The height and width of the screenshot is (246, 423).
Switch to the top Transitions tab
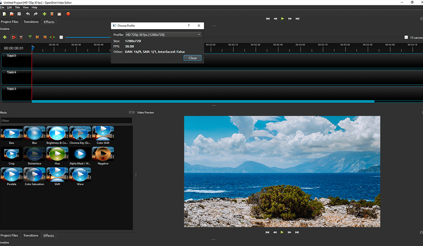[31, 22]
